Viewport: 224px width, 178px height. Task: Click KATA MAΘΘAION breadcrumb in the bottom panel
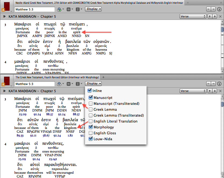point(22,91)
